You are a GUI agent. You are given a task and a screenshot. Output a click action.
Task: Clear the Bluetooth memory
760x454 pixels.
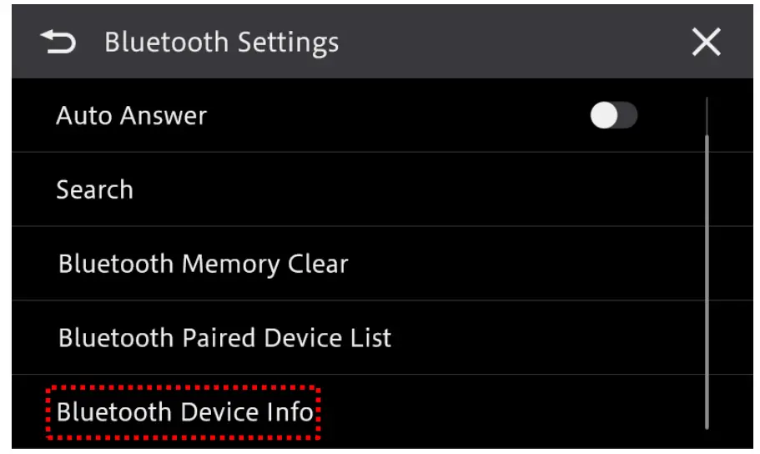coord(203,264)
